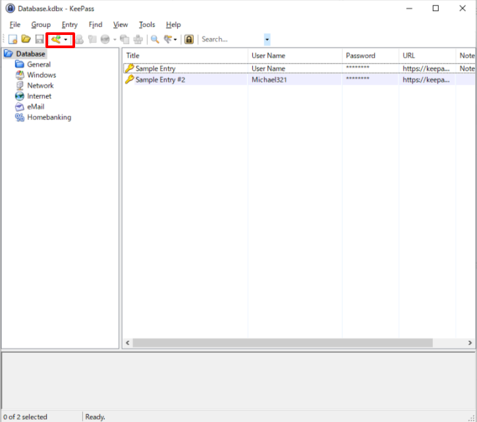
Task: Open the quick search dropdown arrow
Action: 267,40
